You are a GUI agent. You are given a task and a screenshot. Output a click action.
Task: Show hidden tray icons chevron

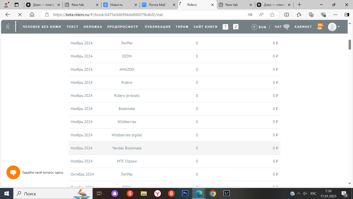pos(299,194)
